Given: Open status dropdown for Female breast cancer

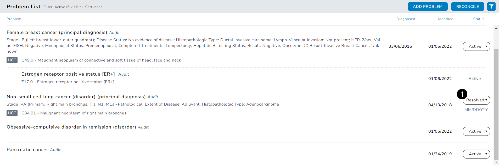Looking at the screenshot, I should pyautogui.click(x=476, y=46).
